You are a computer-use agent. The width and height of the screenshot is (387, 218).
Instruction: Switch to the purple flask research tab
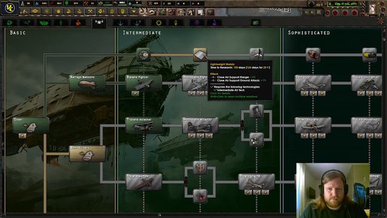[214, 23]
